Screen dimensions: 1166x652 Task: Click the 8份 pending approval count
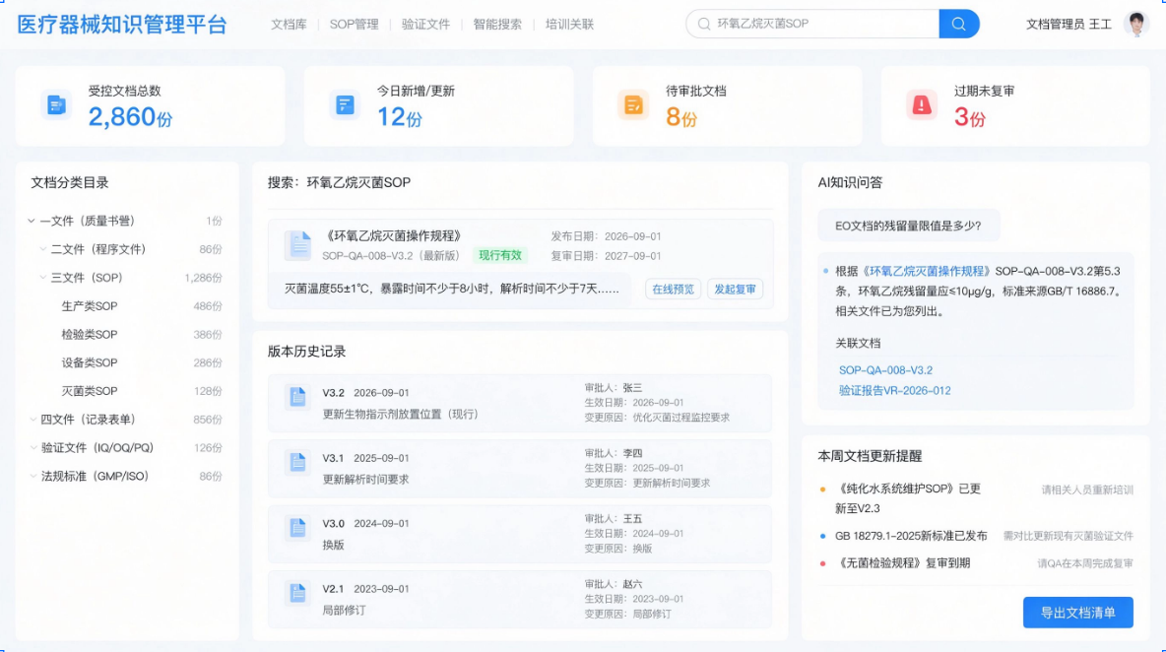[x=681, y=117]
